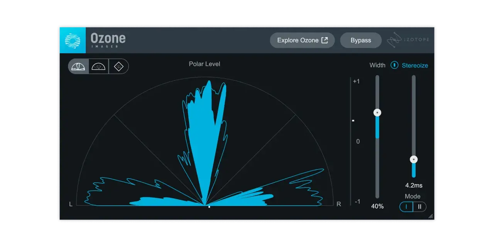This screenshot has width=494, height=247.
Task: Click the correlation meter indicator marker
Action: tap(353, 121)
